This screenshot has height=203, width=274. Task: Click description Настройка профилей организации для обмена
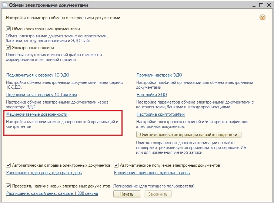(x=194, y=85)
